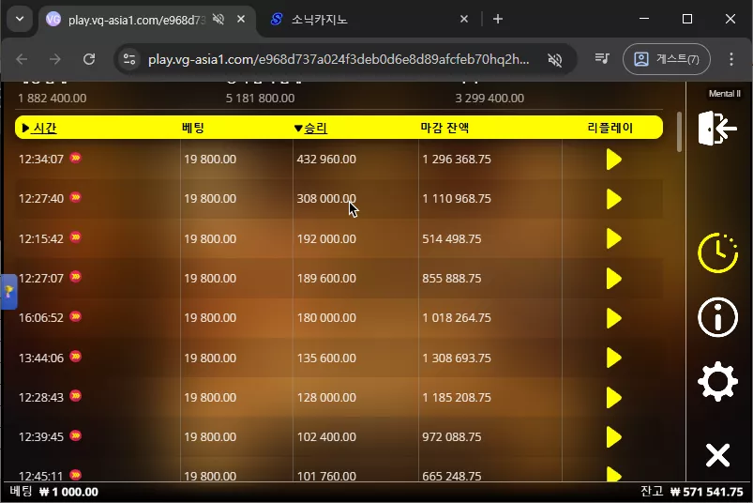Image resolution: width=753 pixels, height=503 pixels.
Task: Click the ₩ 571 541.75 balance display
Action: pos(706,492)
